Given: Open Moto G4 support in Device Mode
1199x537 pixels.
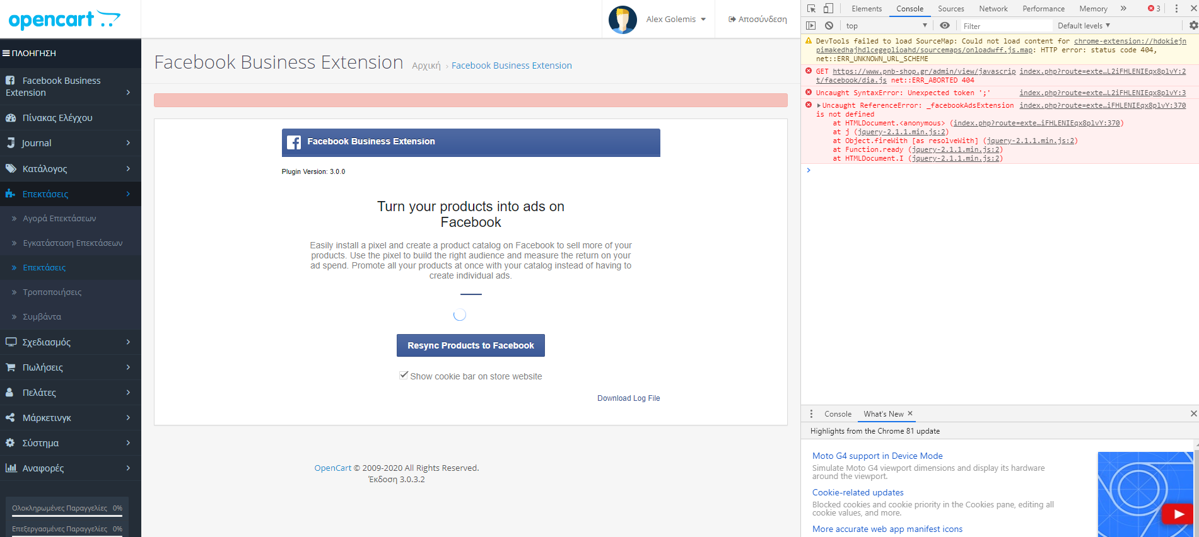Looking at the screenshot, I should pos(877,456).
